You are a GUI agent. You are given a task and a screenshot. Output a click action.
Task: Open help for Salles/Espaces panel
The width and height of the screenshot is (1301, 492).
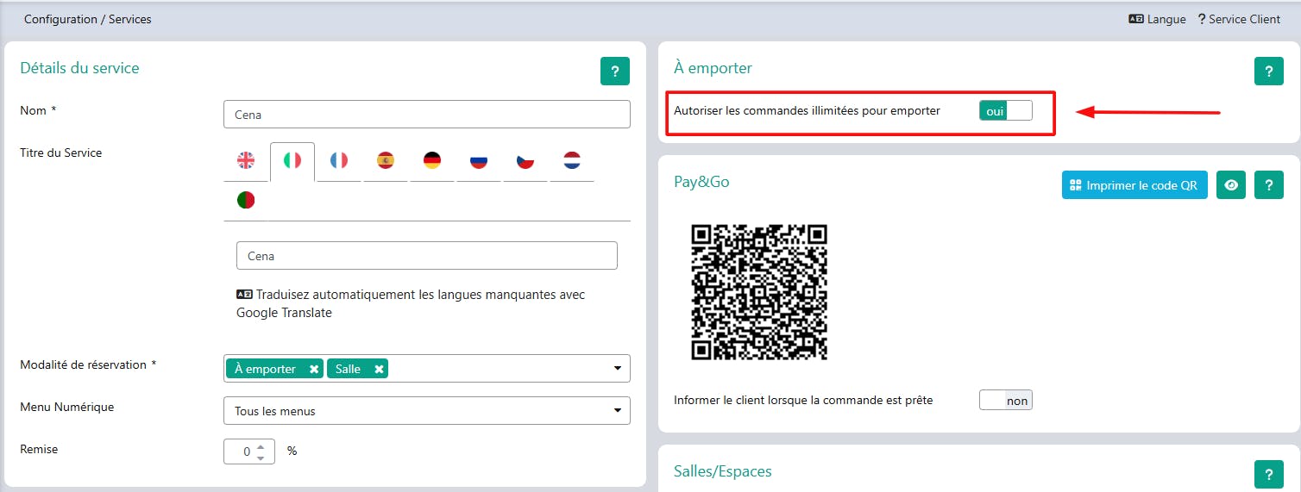pyautogui.click(x=1268, y=474)
